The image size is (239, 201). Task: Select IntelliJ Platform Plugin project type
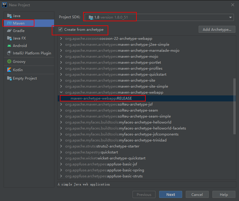[x=29, y=53]
